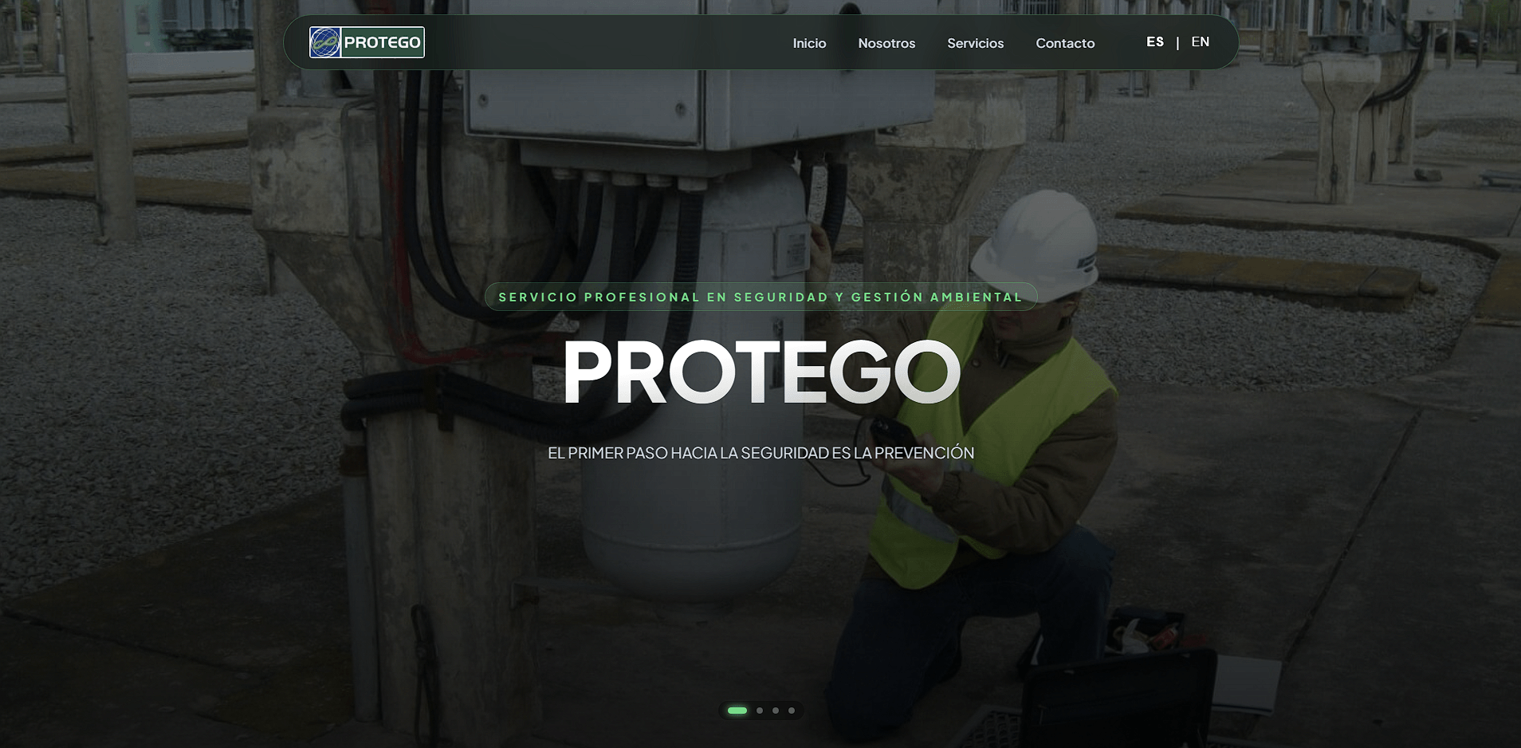This screenshot has height=748, width=1521.
Task: Open the Nosotros section
Action: 886,43
